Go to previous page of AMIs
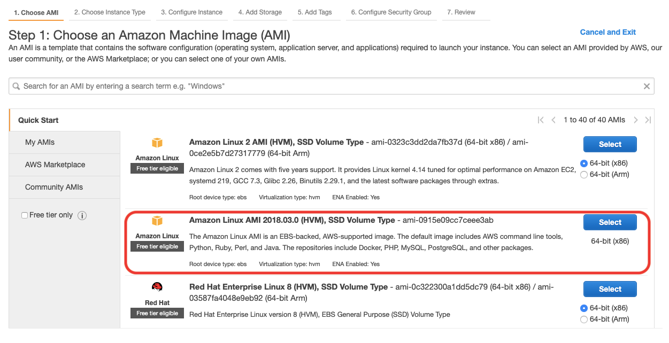The height and width of the screenshot is (343, 669). [553, 120]
